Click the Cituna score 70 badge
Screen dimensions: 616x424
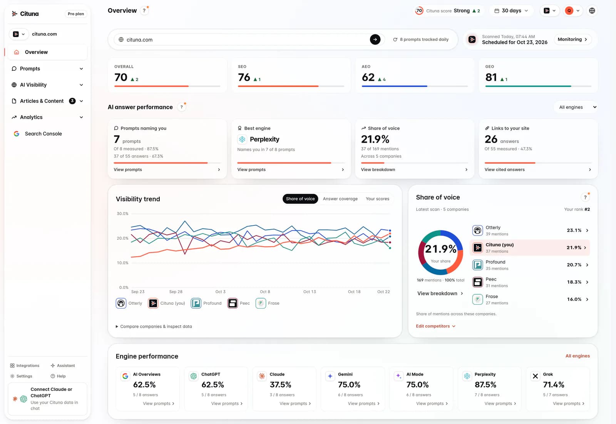click(419, 11)
